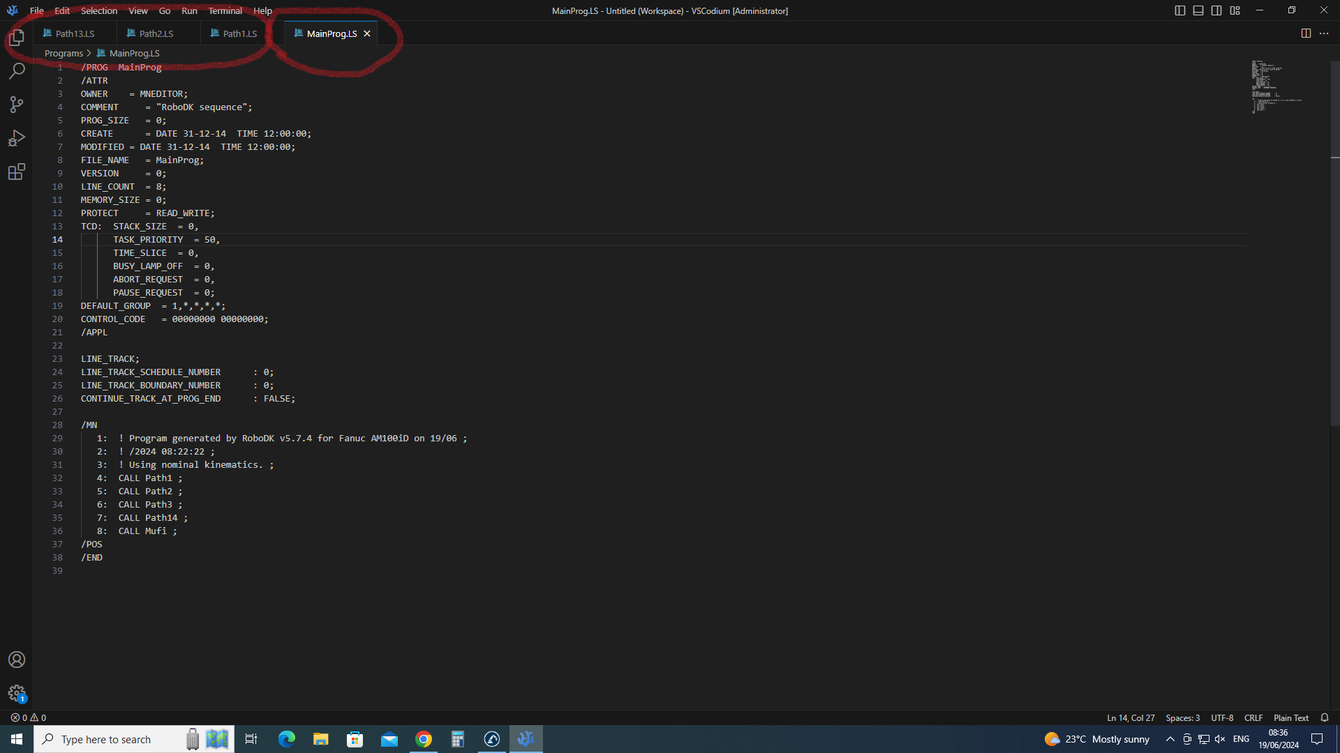Open the Extensions view
Viewport: 1340px width, 753px height.
[17, 172]
